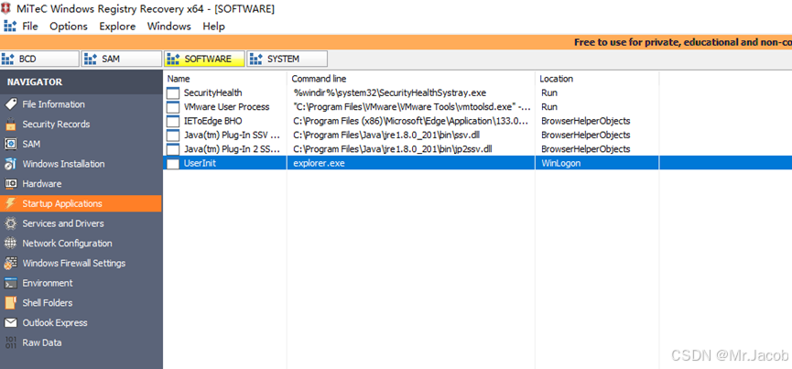Open Windows Installation in the navigator
The image size is (792, 369).
coord(81,164)
